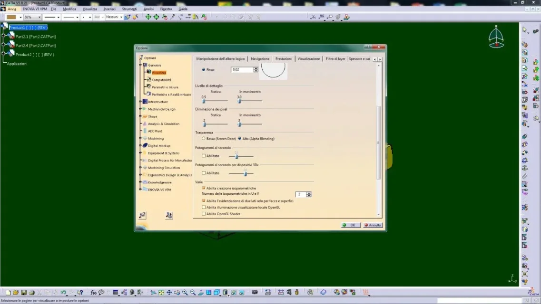Open the graphic color swatch dropdown
This screenshot has width=541, height=304.
20,17
